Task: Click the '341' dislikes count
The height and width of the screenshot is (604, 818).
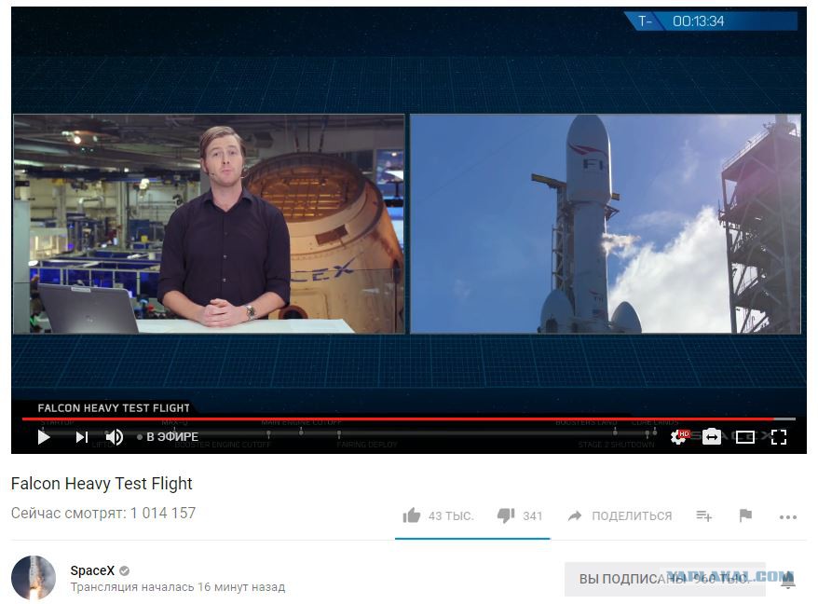Action: (x=533, y=516)
